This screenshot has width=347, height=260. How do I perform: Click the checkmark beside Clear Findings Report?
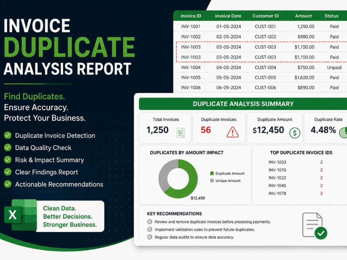click(x=8, y=172)
